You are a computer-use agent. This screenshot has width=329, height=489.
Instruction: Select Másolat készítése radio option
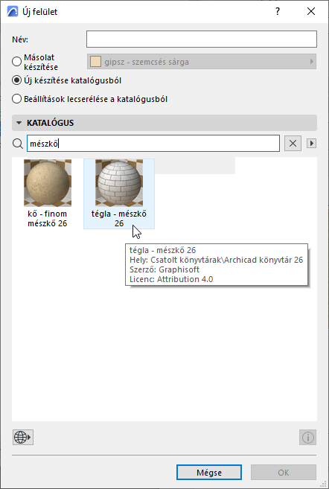(16, 62)
